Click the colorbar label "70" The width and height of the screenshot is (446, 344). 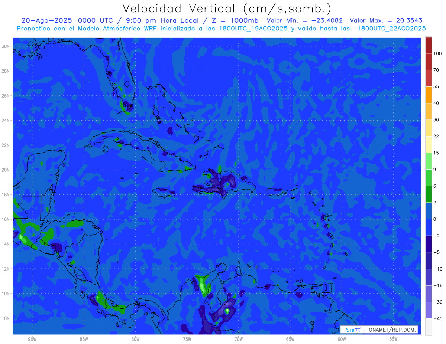436,70
